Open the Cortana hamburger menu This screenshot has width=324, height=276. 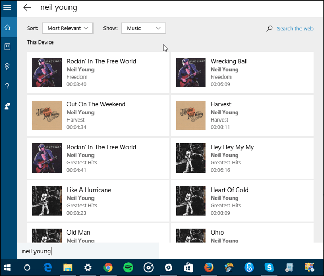click(x=7, y=8)
